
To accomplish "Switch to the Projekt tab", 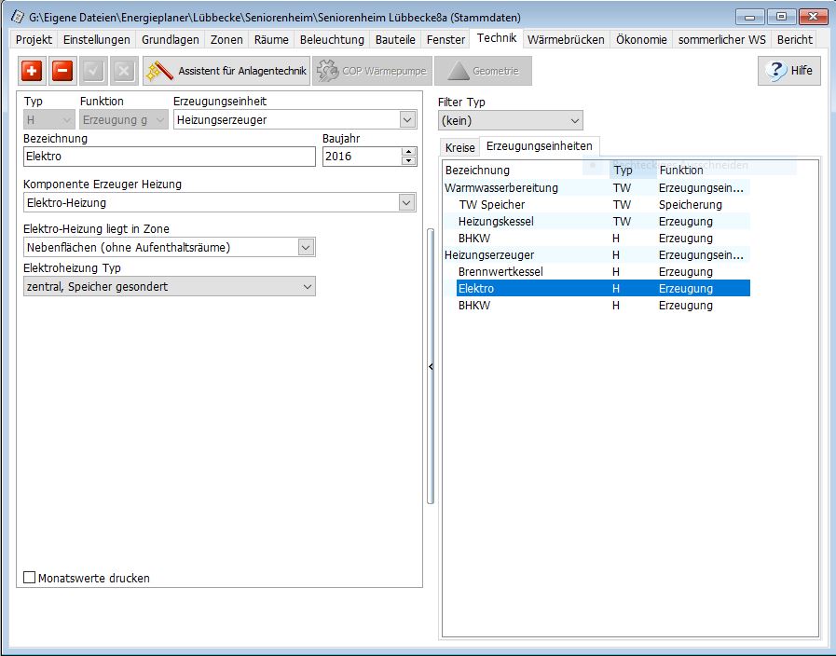I will [x=34, y=39].
